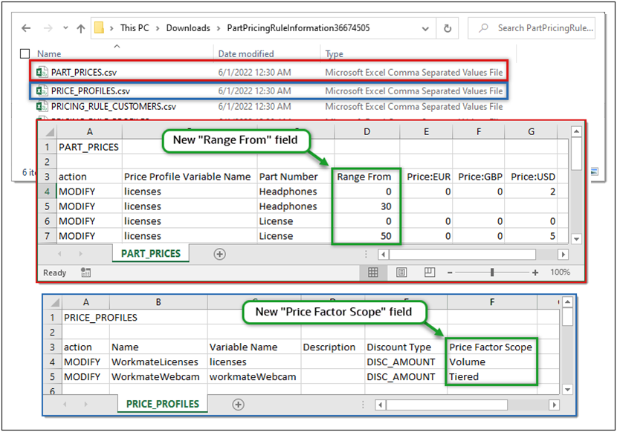Select row 4 header in PART_PRICES sheet
Viewport: 617px width, 432px height.
click(48, 192)
